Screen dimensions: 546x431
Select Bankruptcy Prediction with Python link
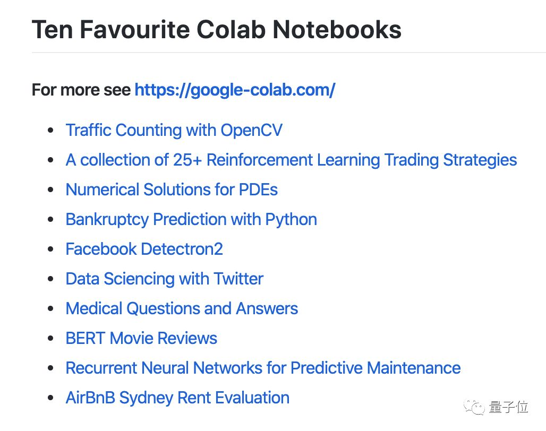[x=191, y=219]
